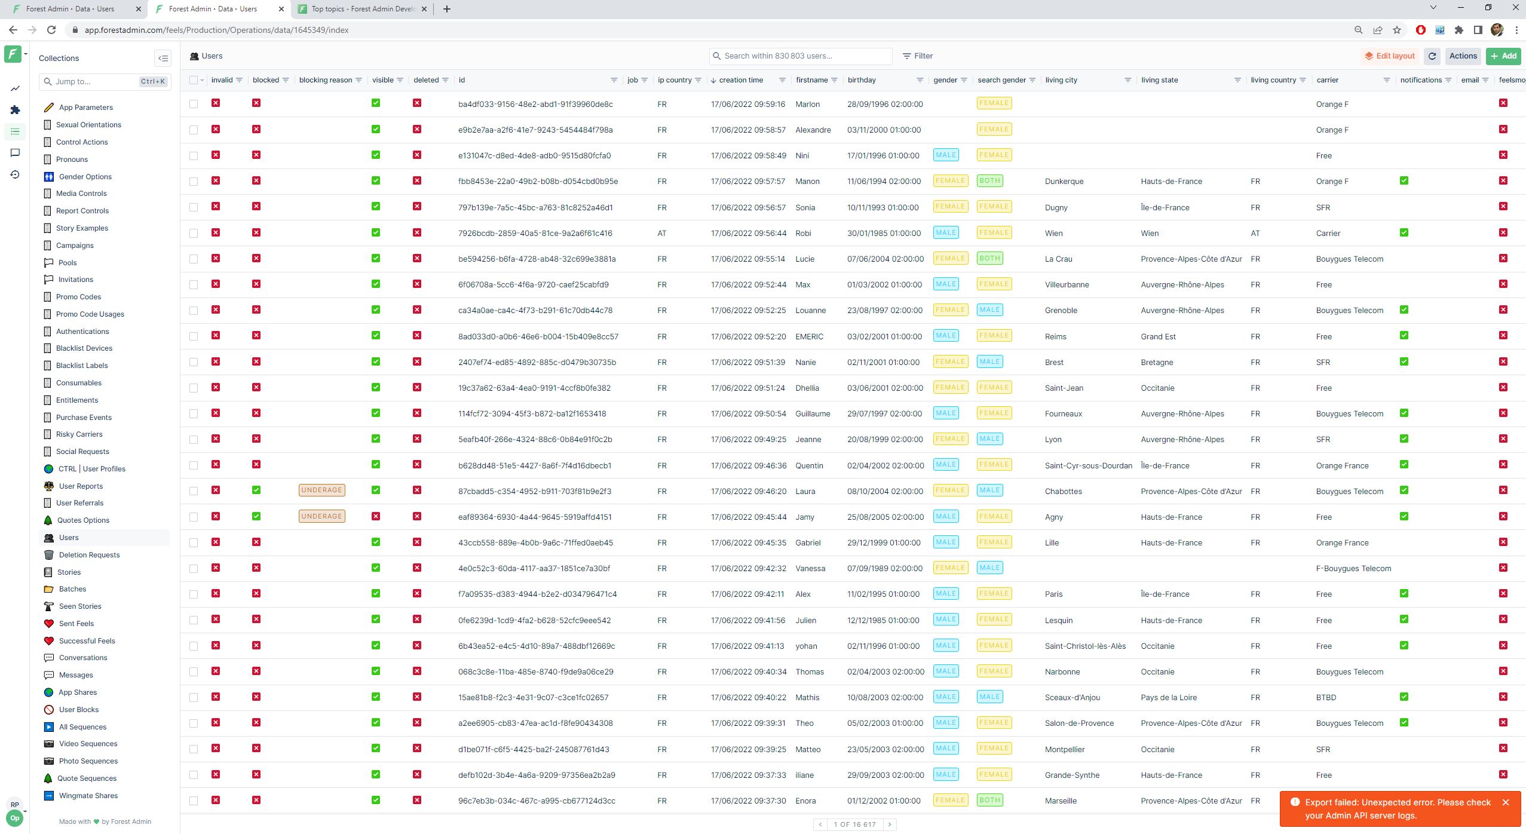Click the Edit layout button
This screenshot has height=834, width=1526.
pyautogui.click(x=1390, y=56)
